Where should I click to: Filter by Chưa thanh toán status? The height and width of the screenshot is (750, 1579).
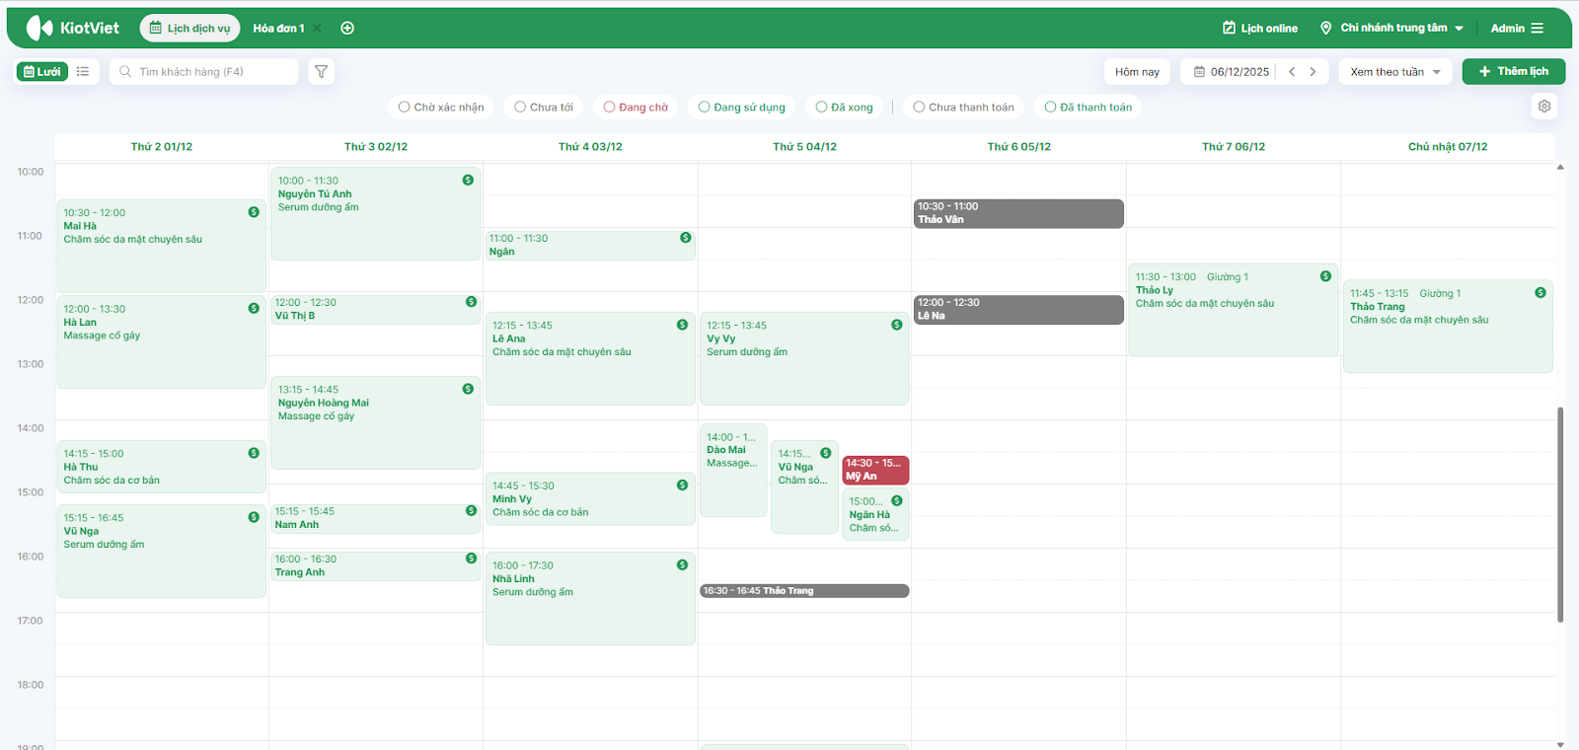(x=964, y=108)
